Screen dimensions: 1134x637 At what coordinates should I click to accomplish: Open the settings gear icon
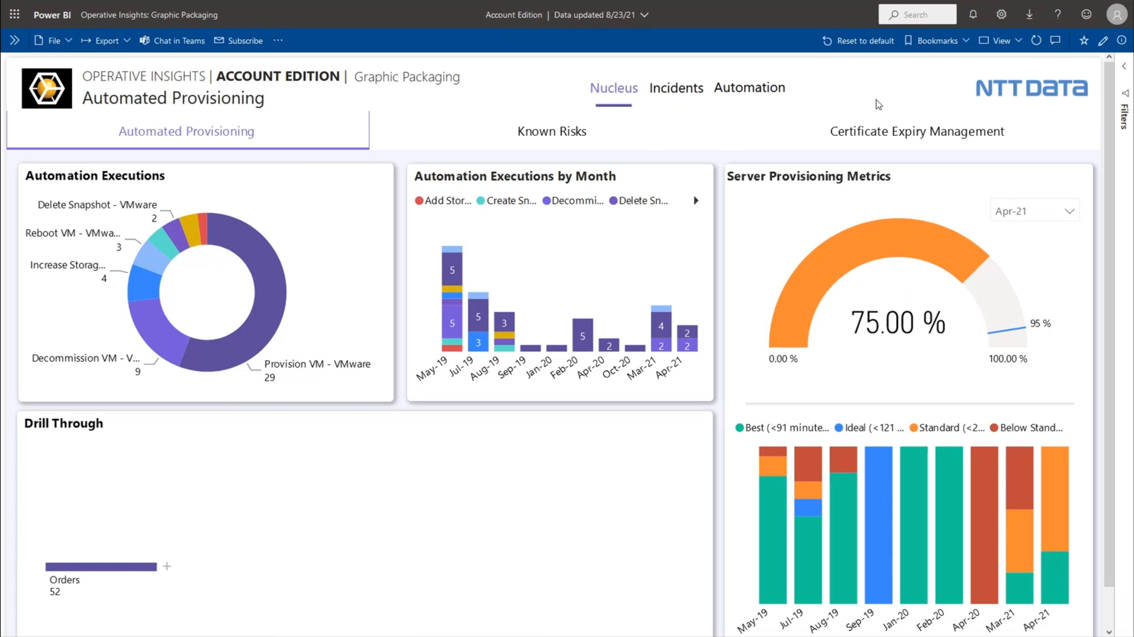(1001, 14)
